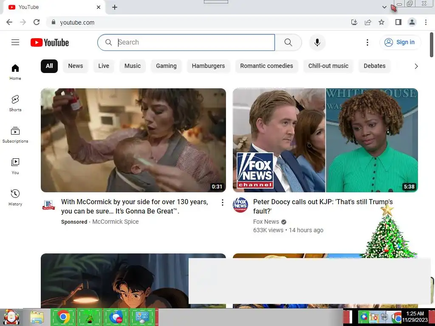
Task: Open Chrome three-dot menu
Action: tap(426, 22)
